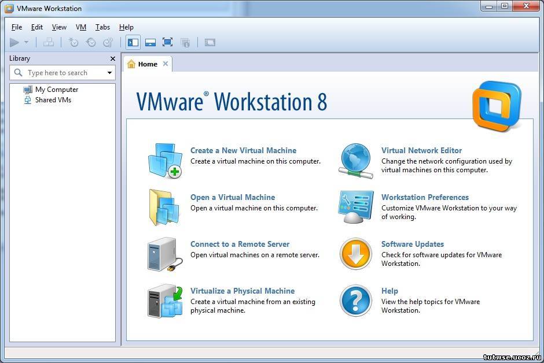Close the Library panel
This screenshot has width=544, height=363.
pyautogui.click(x=112, y=58)
